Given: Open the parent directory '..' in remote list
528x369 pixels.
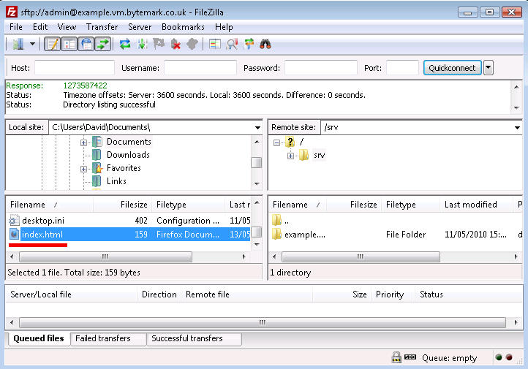Looking at the screenshot, I should [x=286, y=221].
